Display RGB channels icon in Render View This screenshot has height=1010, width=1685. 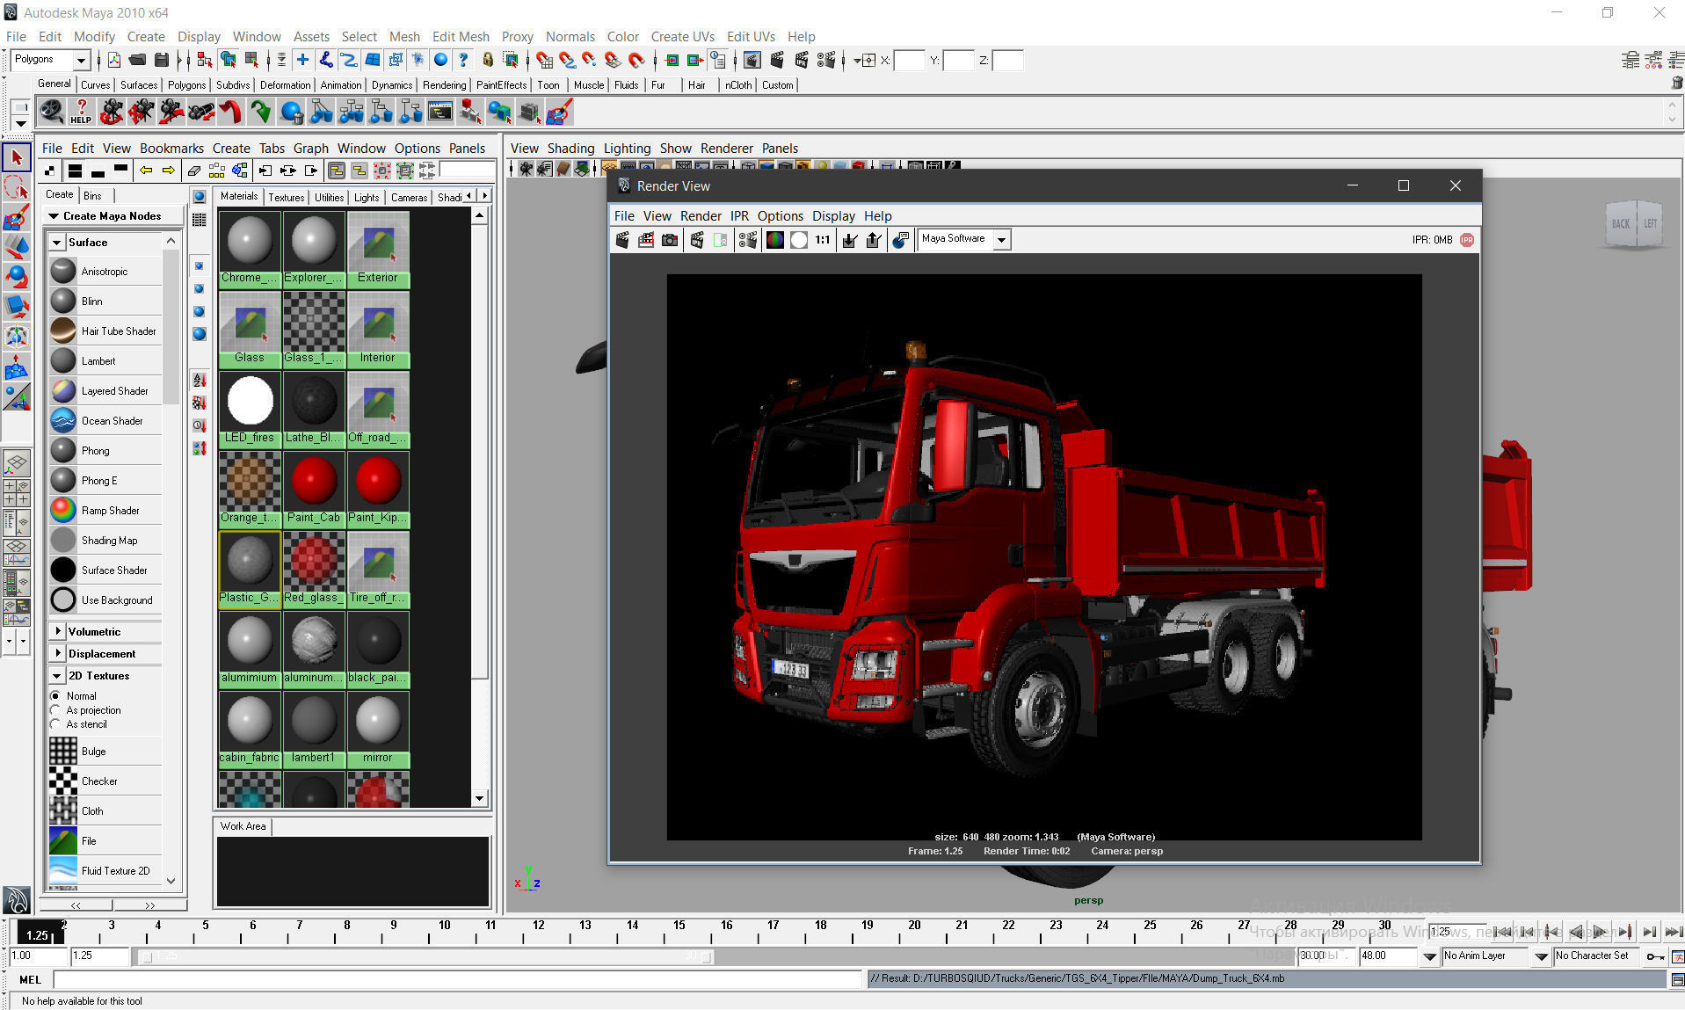[775, 239]
